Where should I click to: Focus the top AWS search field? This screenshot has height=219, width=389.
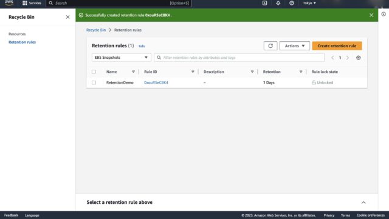pyautogui.click(x=119, y=3)
